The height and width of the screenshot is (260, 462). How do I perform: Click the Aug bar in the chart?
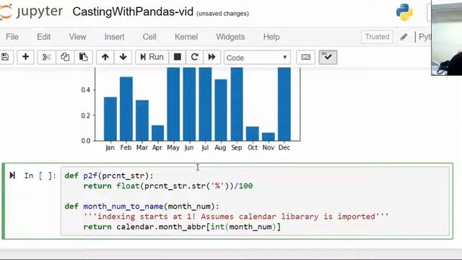pyautogui.click(x=221, y=110)
